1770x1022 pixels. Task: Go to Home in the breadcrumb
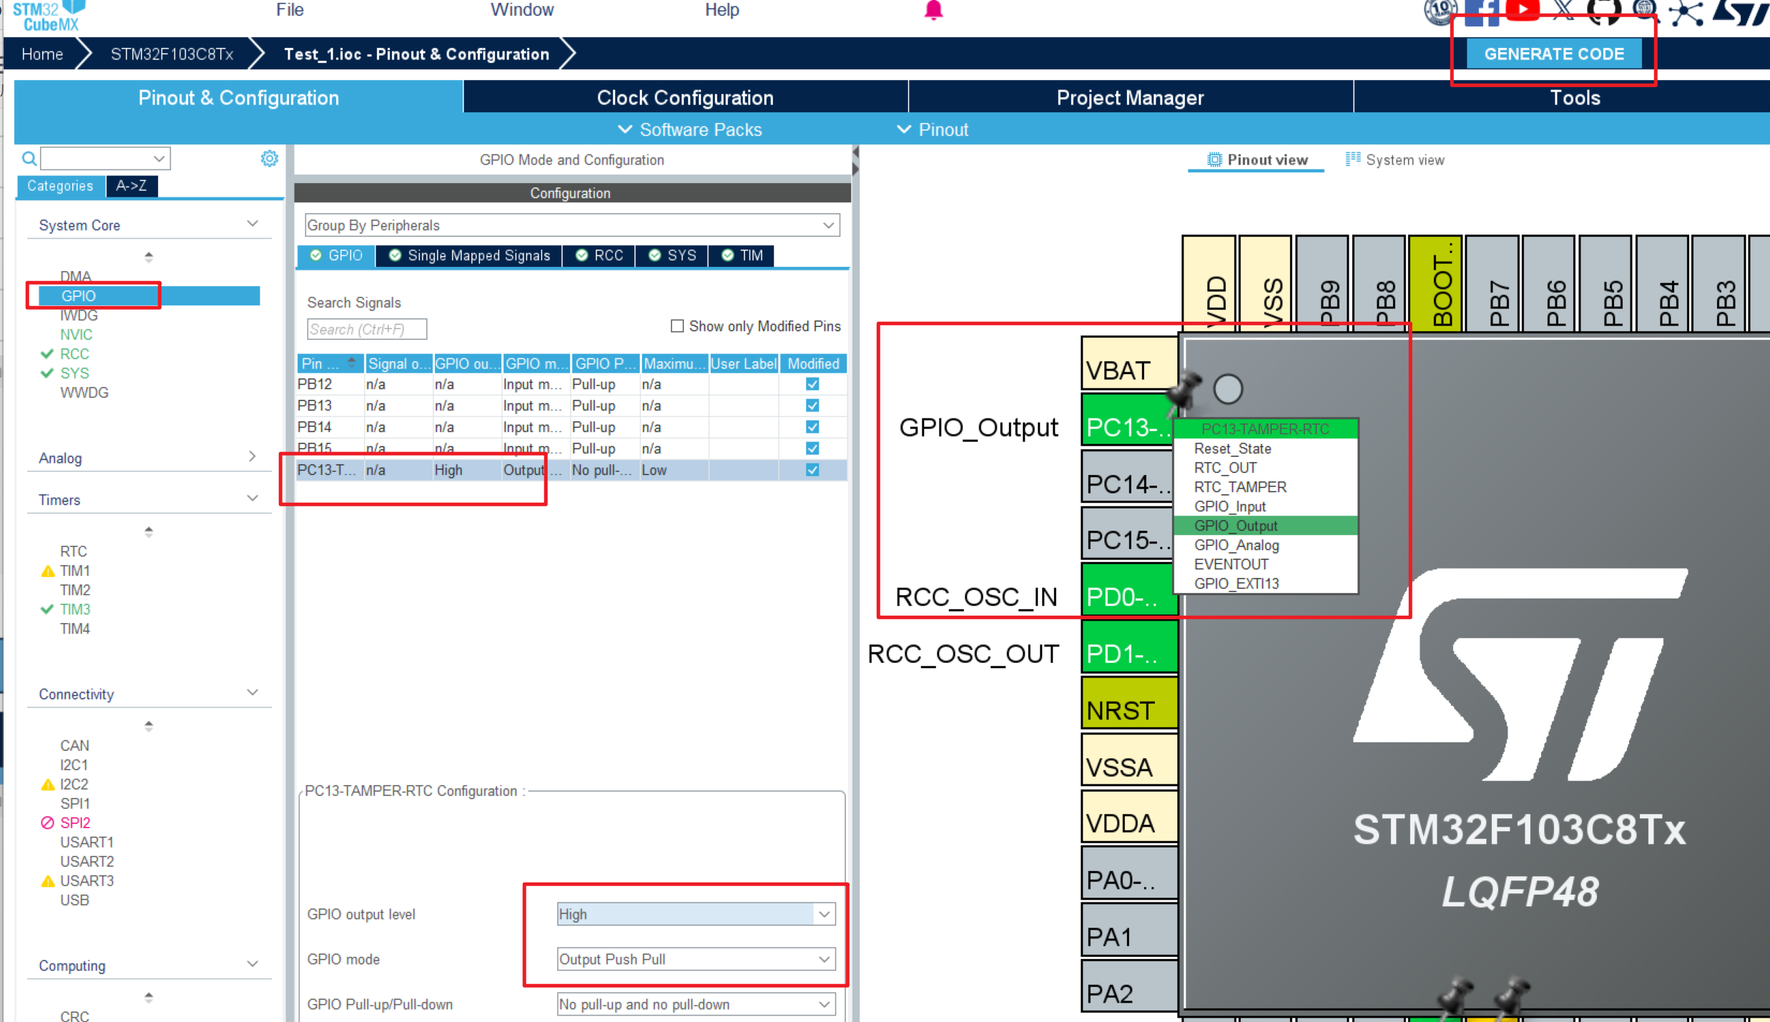pyautogui.click(x=42, y=54)
